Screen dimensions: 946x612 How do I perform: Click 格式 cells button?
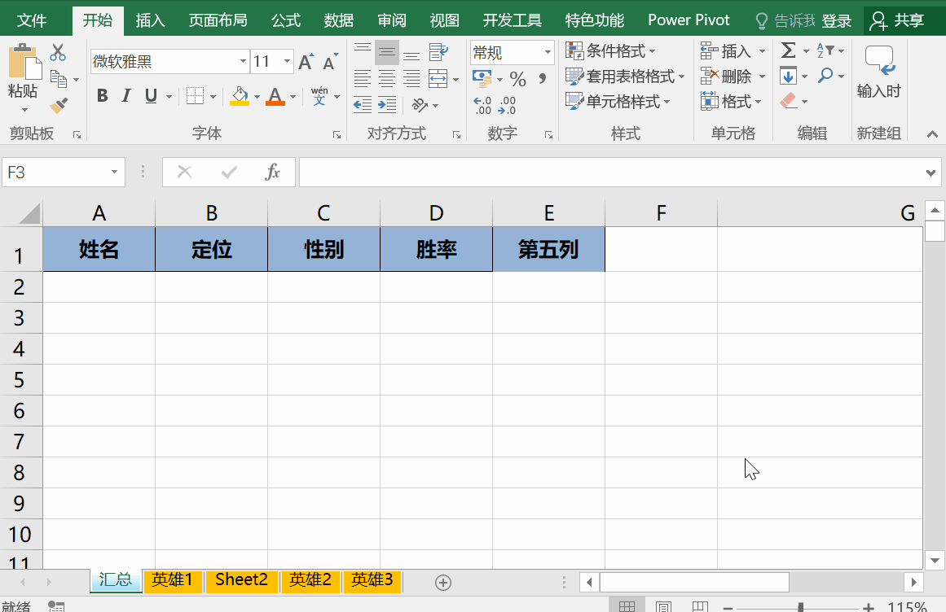(x=731, y=102)
